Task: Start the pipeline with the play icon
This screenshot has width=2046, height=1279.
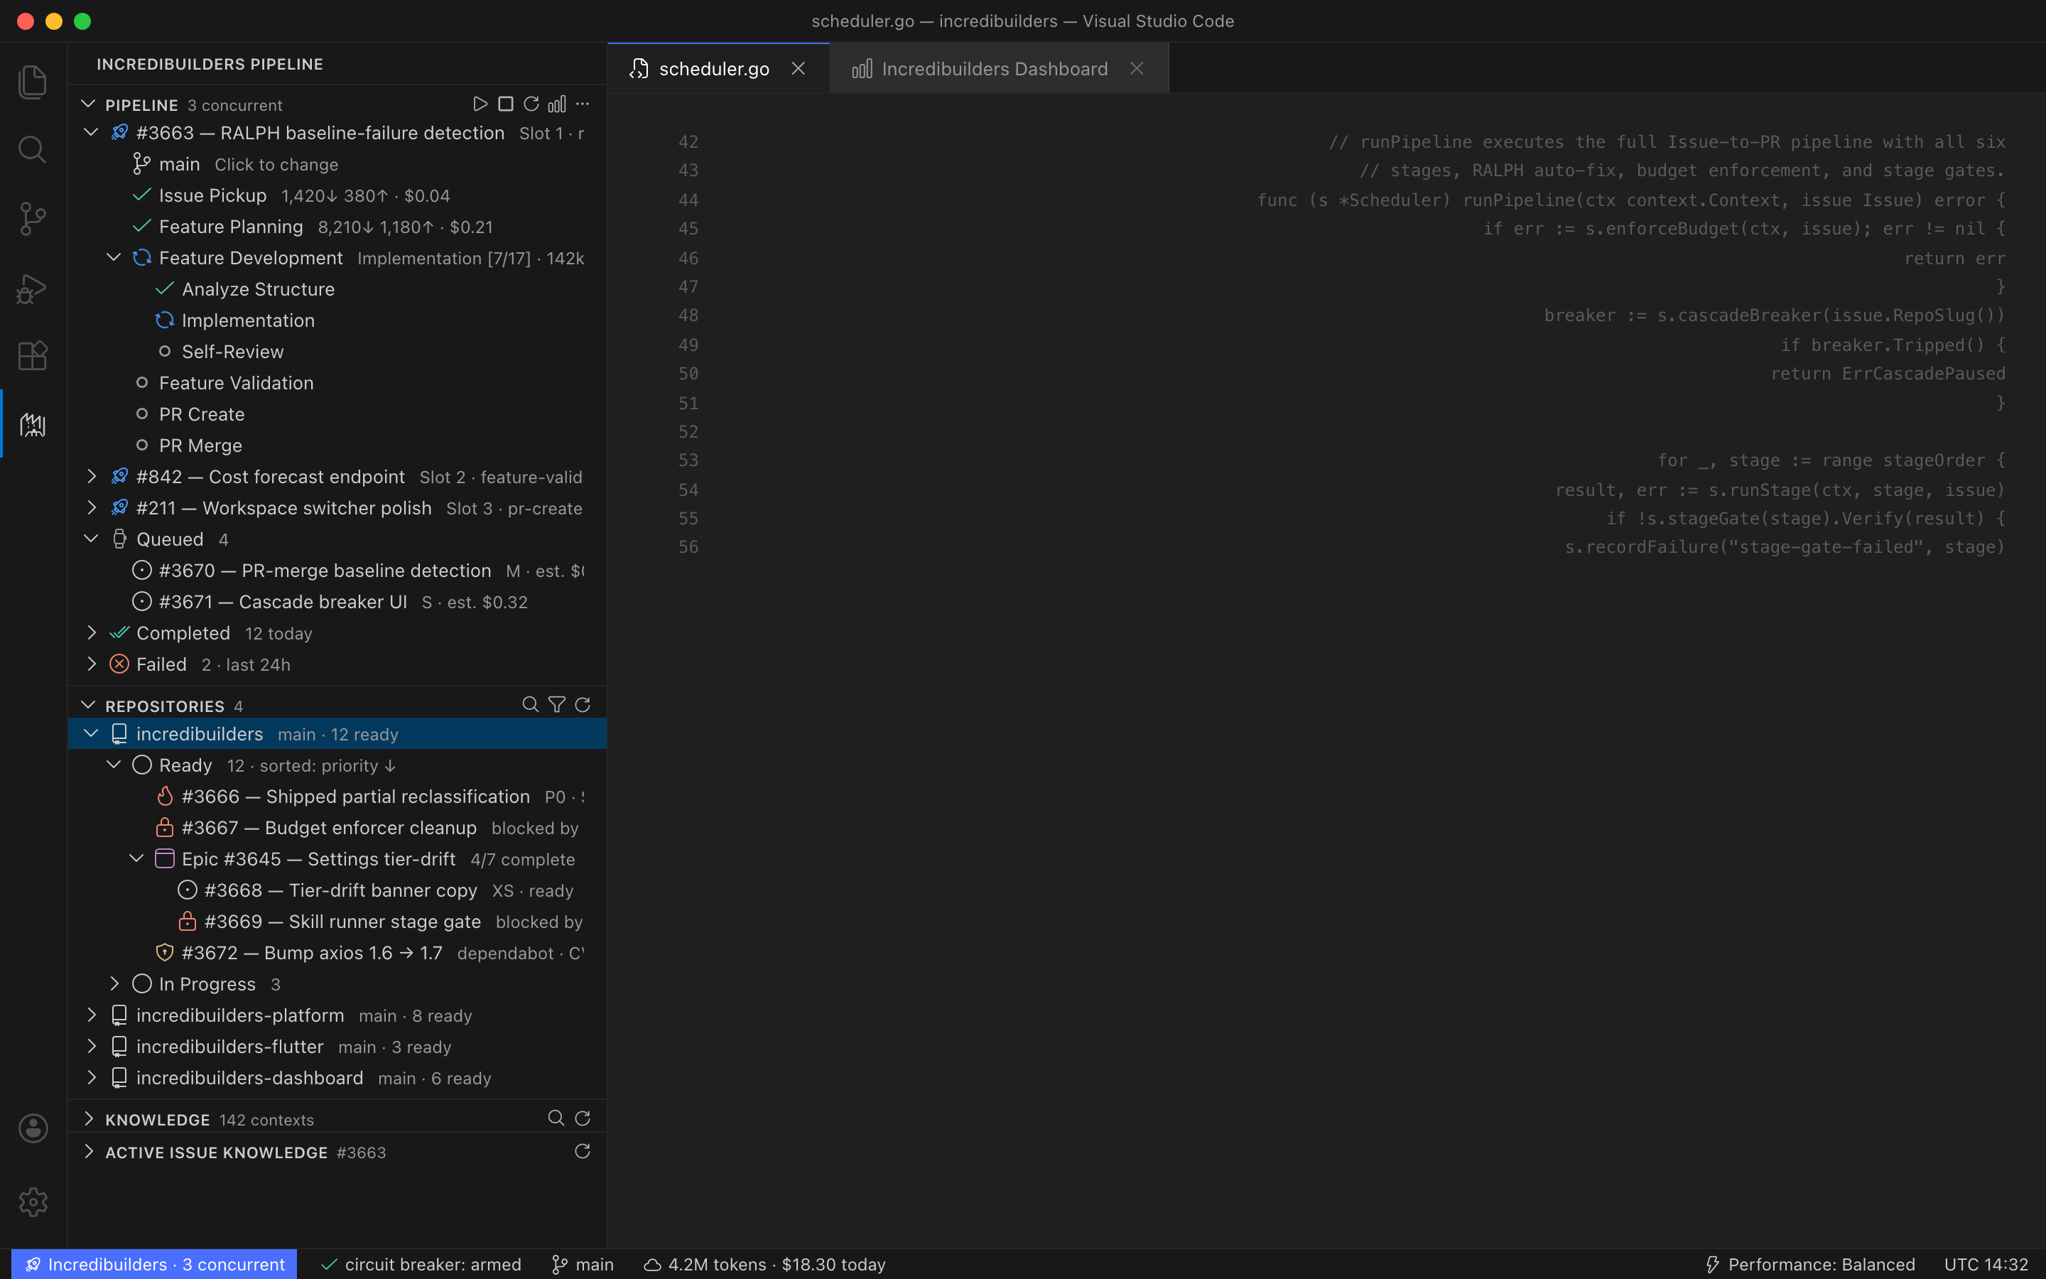Action: [480, 104]
